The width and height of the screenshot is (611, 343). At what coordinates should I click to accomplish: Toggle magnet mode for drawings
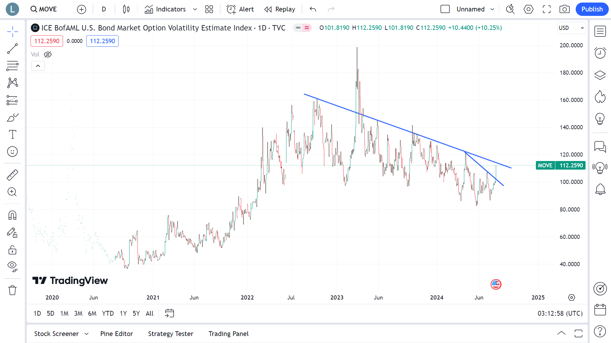[12, 215]
